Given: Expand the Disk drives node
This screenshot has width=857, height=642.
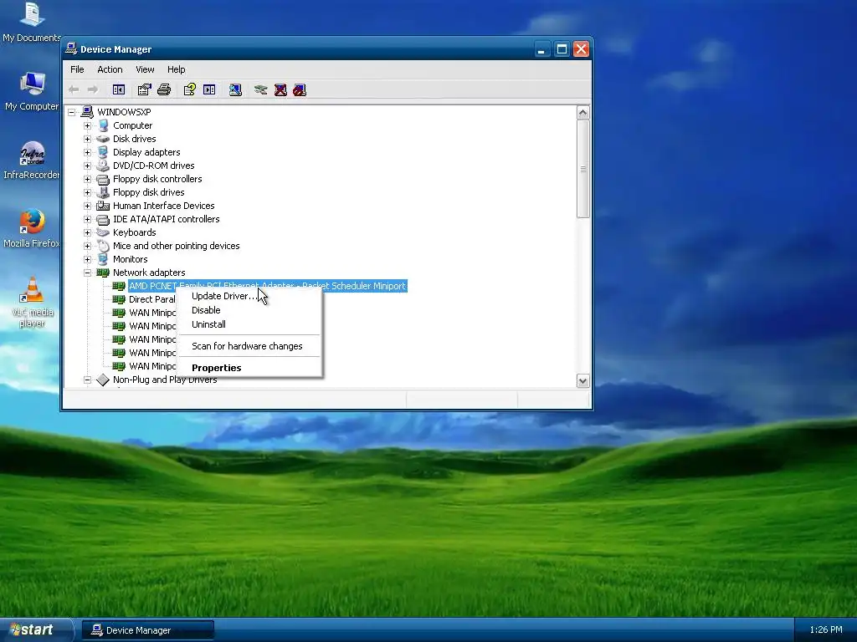Looking at the screenshot, I should click(x=87, y=139).
